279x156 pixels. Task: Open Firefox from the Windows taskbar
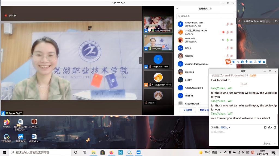[x=111, y=152]
